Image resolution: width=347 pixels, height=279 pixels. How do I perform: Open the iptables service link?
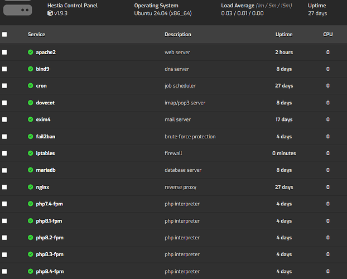[45, 153]
